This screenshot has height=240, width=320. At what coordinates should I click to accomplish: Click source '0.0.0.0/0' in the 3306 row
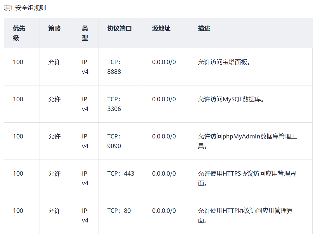(164, 99)
